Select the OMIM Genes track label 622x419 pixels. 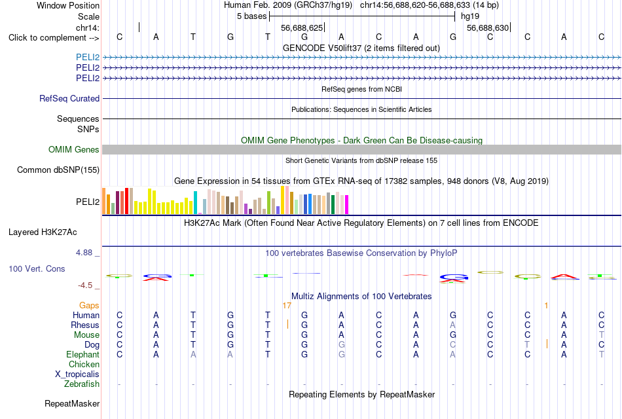point(74,149)
